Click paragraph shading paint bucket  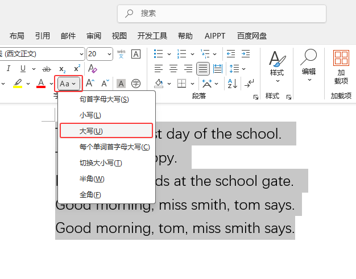point(159,84)
